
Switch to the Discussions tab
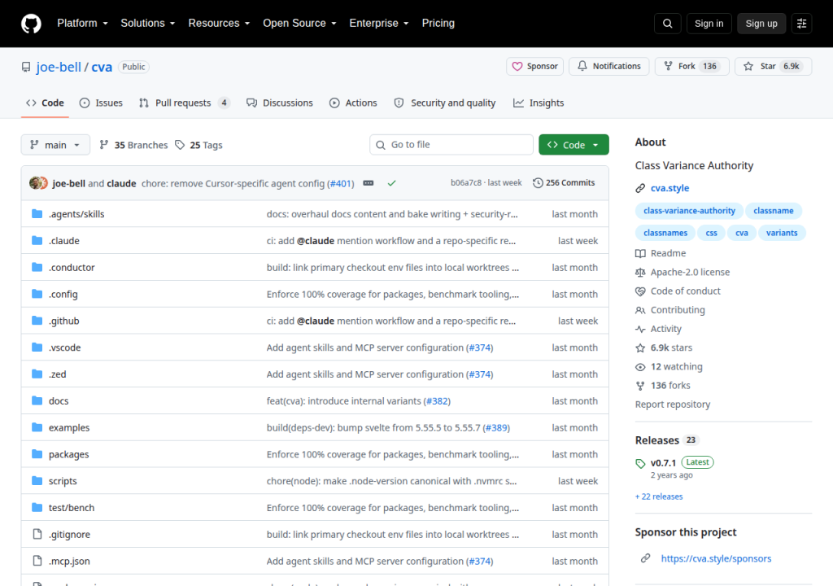(280, 103)
